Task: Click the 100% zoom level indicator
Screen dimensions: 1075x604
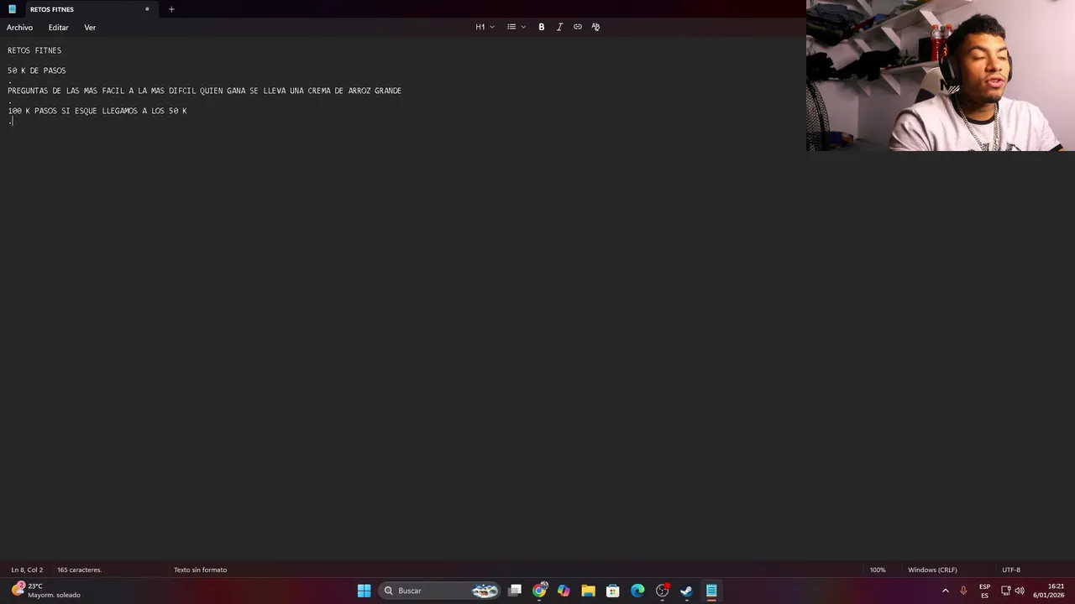Action: (x=878, y=570)
